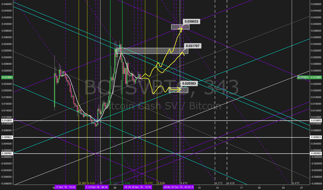Click the 0.618 Fibonacci time zone label

(91, 183)
